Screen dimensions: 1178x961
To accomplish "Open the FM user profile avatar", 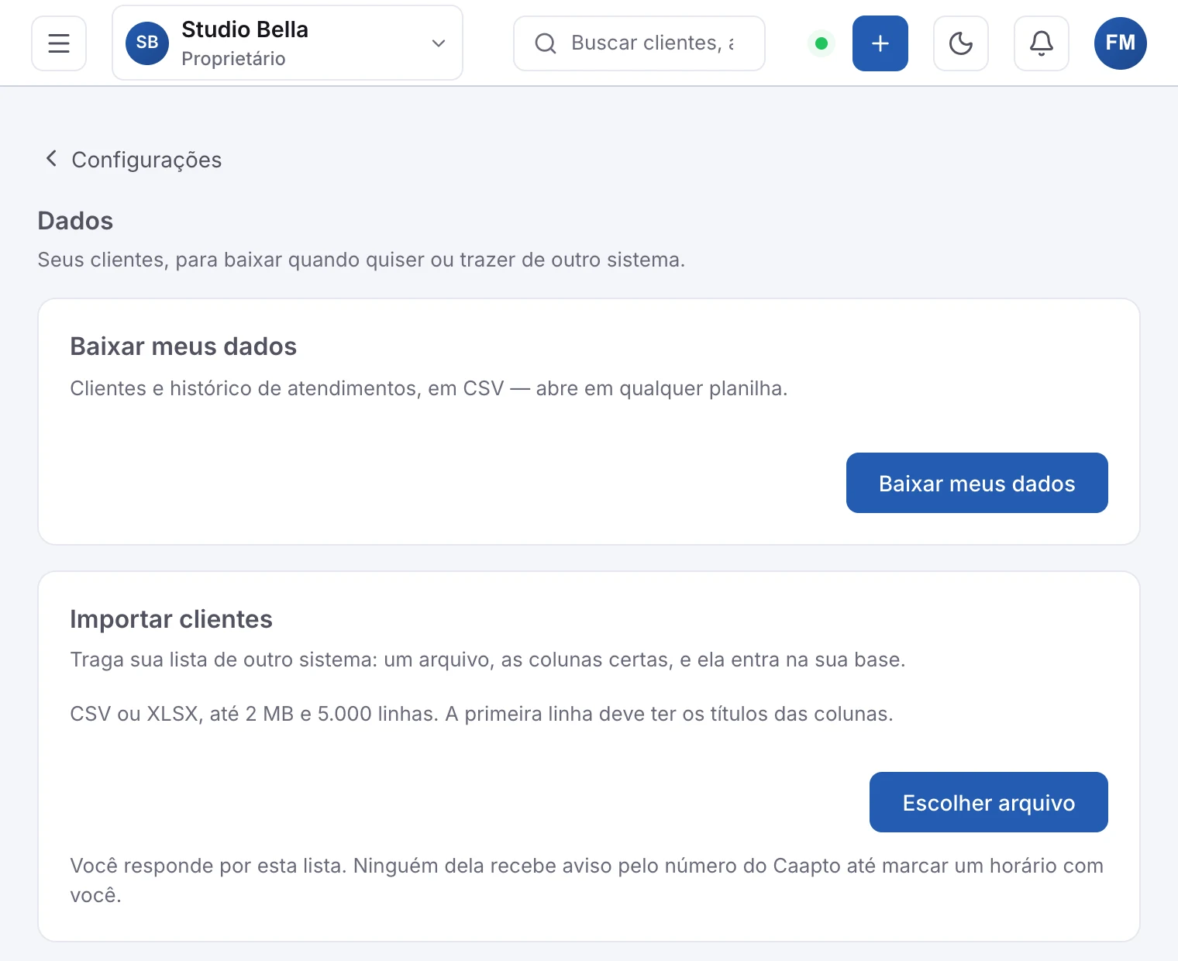I will coord(1121,43).
